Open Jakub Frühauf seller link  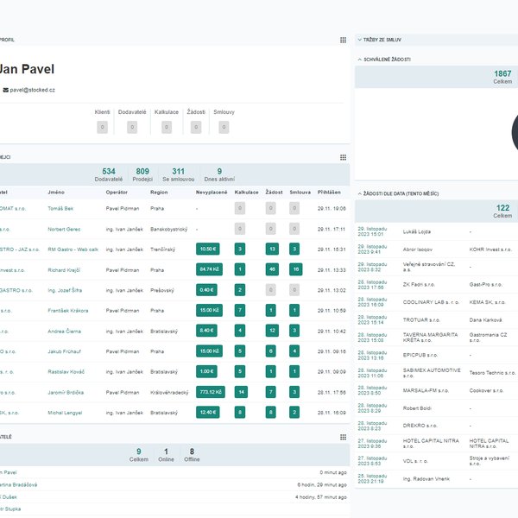pos(64,351)
